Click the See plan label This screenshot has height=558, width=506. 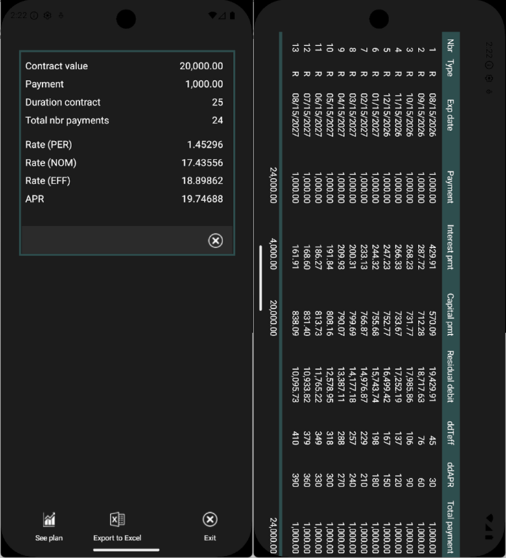click(x=49, y=538)
